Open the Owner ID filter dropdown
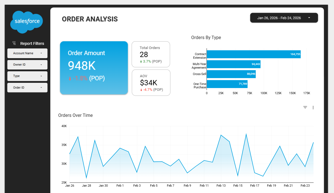334x193 pixels. (27, 65)
